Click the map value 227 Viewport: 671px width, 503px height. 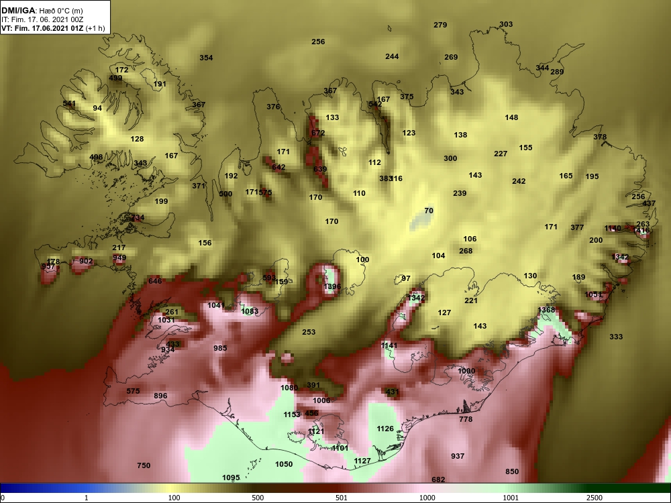(501, 154)
